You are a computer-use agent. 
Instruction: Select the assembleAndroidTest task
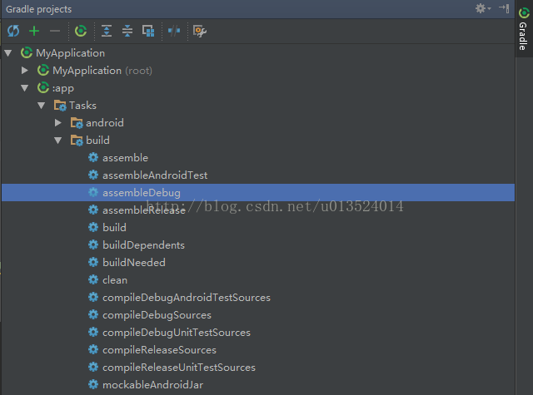(258, 175)
